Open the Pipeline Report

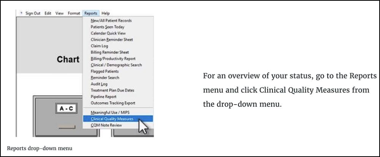(x=103, y=97)
